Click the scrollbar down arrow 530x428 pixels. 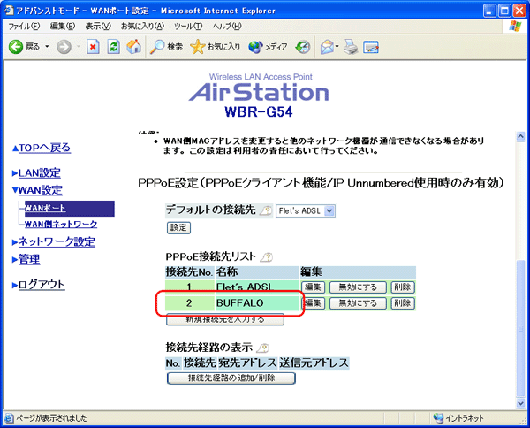[520, 403]
